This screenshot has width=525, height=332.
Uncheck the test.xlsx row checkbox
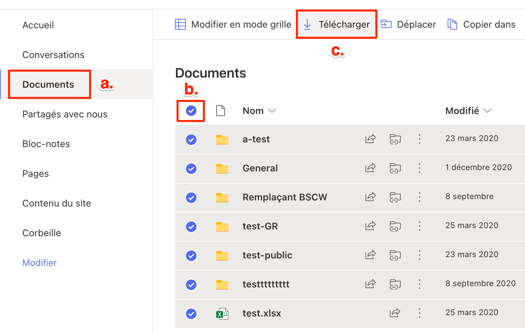click(x=191, y=313)
